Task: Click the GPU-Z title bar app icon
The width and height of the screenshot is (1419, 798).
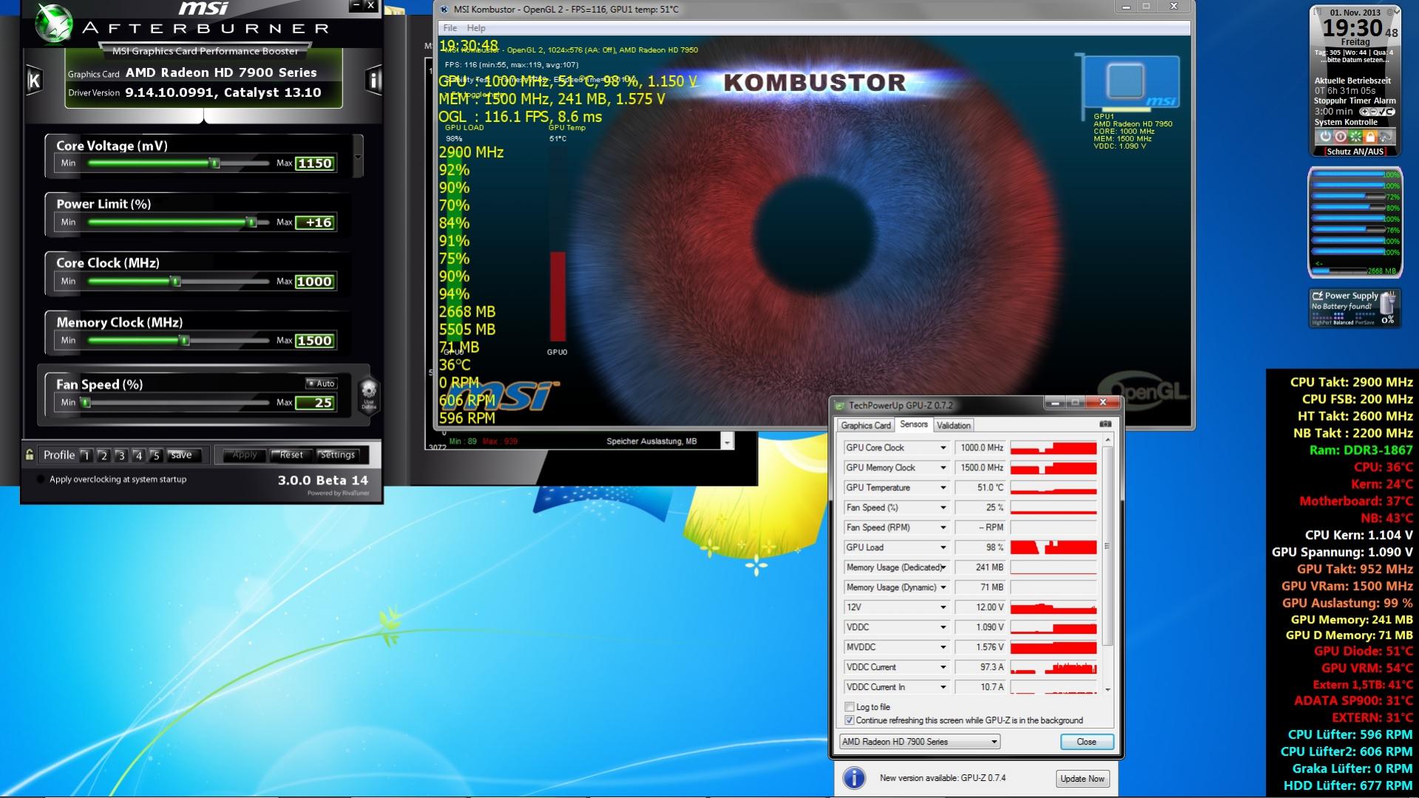Action: click(839, 405)
